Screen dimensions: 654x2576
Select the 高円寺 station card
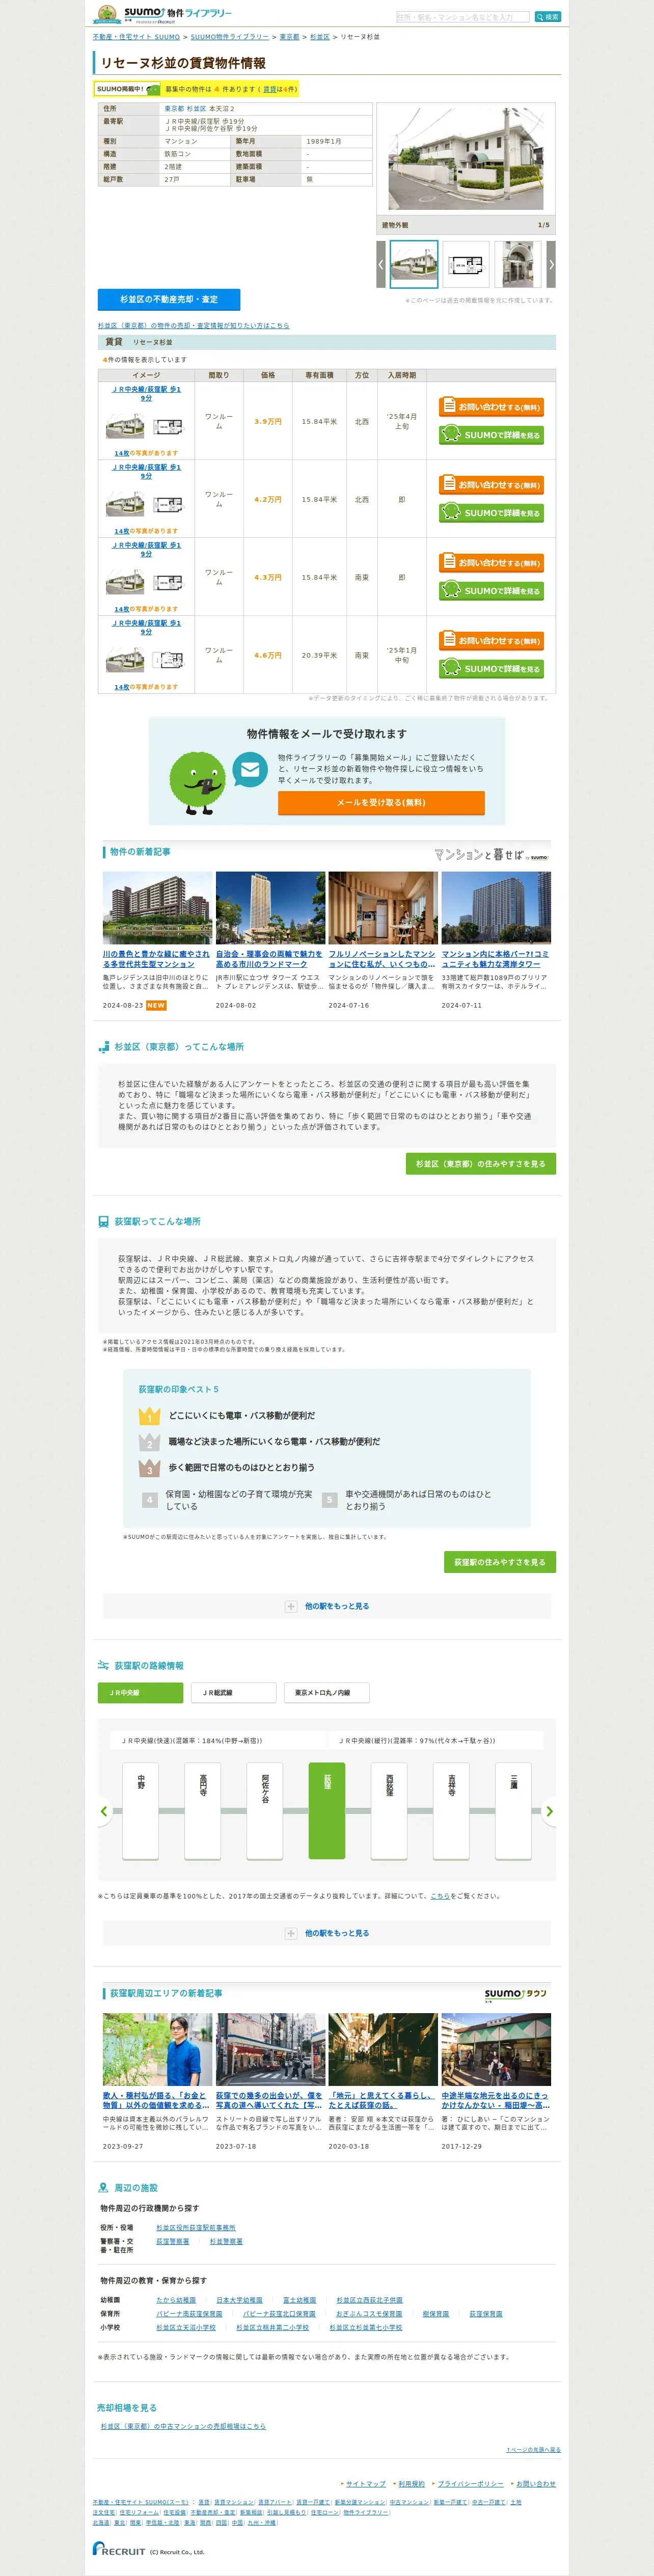(x=203, y=1810)
